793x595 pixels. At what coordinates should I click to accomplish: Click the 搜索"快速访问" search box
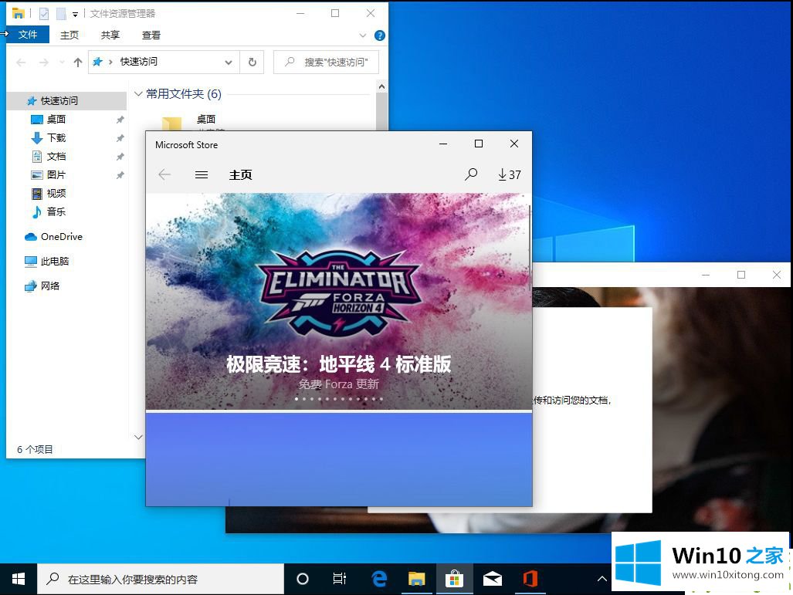[326, 63]
